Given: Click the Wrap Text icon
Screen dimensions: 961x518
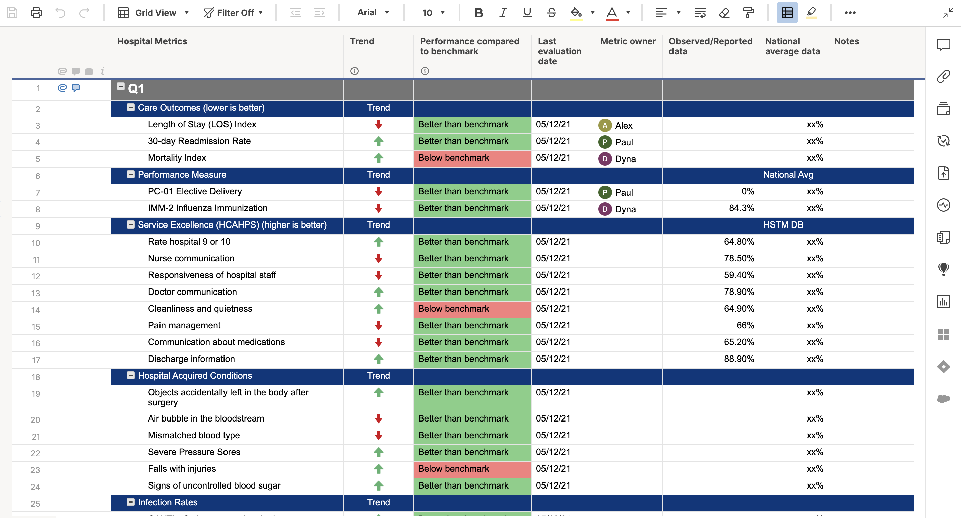Looking at the screenshot, I should (700, 13).
